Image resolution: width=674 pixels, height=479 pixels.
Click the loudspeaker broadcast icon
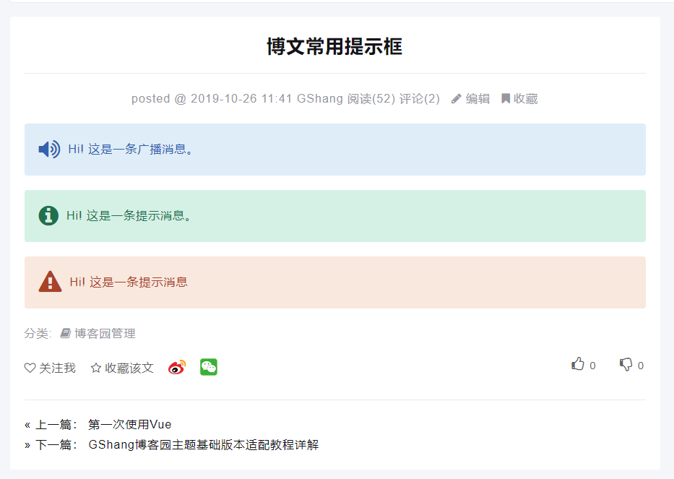[49, 150]
